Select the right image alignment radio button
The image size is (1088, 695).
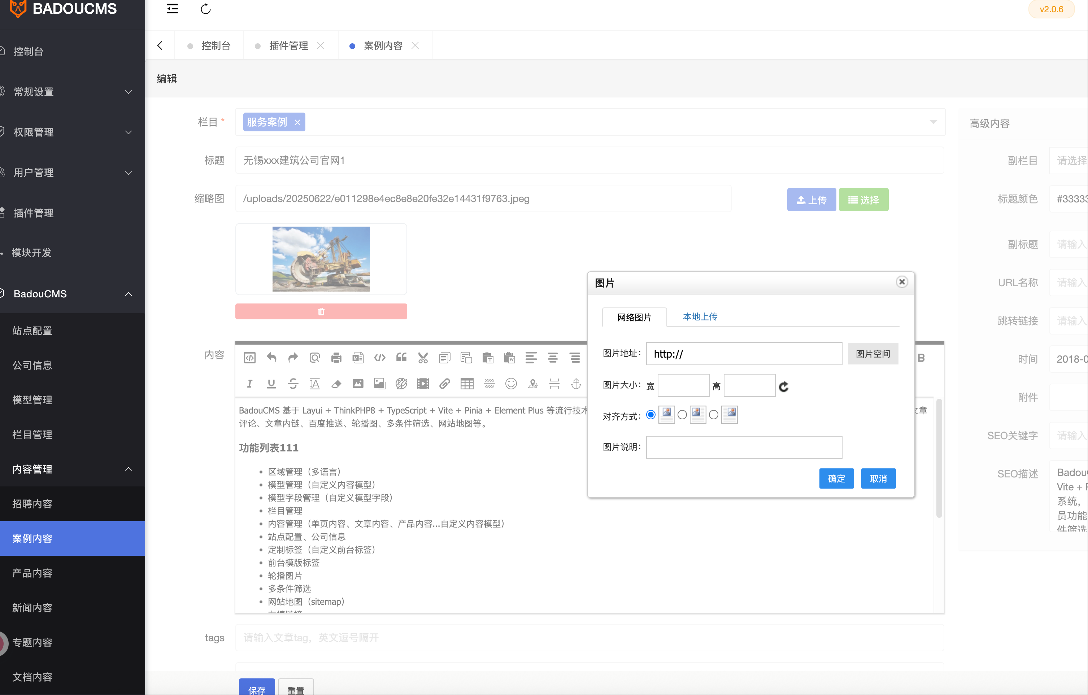pos(714,415)
